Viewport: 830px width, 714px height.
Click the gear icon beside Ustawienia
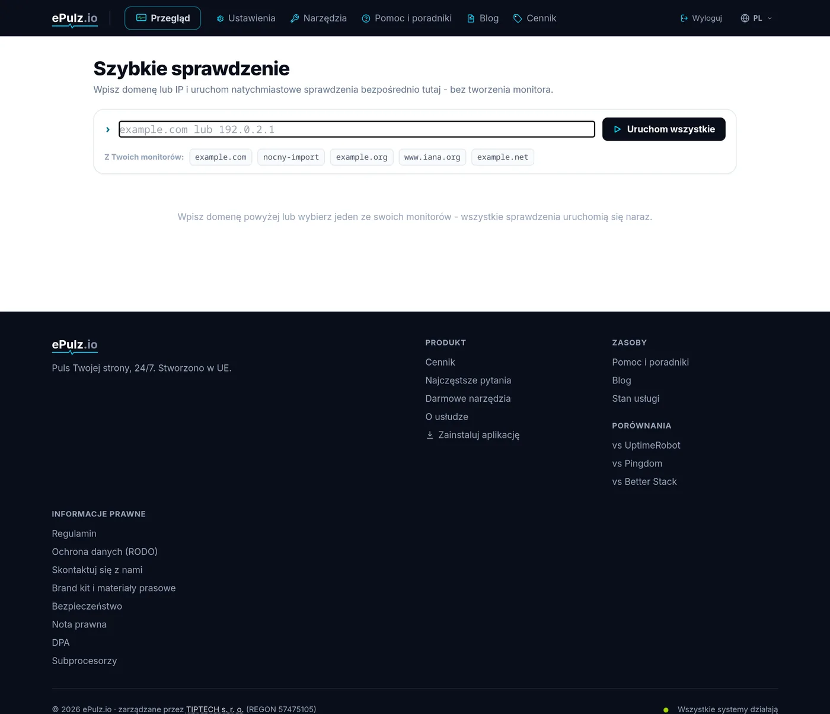click(220, 18)
